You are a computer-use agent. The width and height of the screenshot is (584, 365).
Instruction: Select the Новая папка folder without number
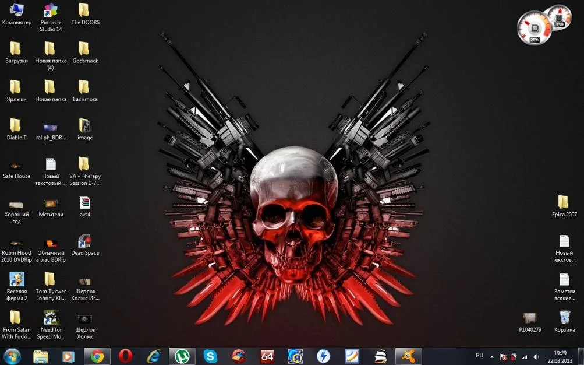[51, 92]
